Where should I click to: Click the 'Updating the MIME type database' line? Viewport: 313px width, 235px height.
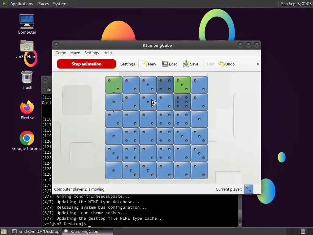(x=91, y=202)
